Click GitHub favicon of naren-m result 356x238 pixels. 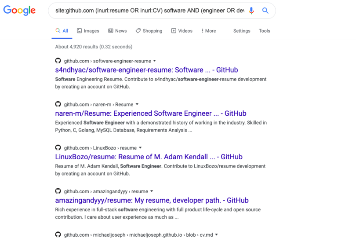[x=58, y=104]
